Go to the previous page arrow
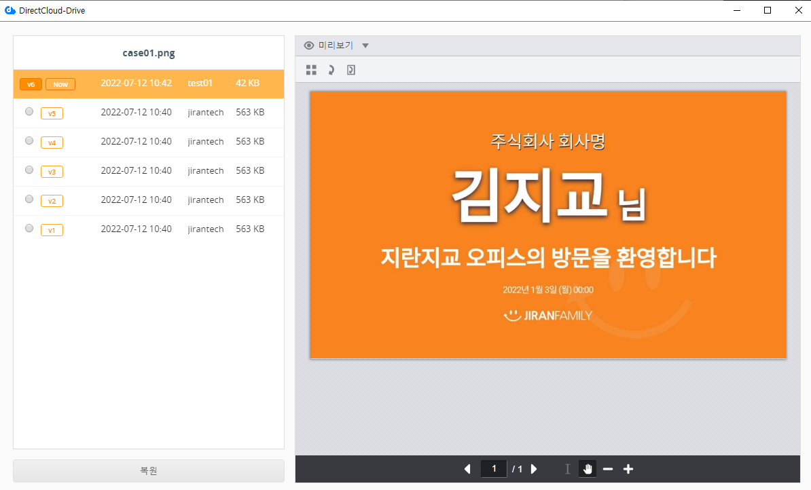The image size is (811, 490). [467, 469]
